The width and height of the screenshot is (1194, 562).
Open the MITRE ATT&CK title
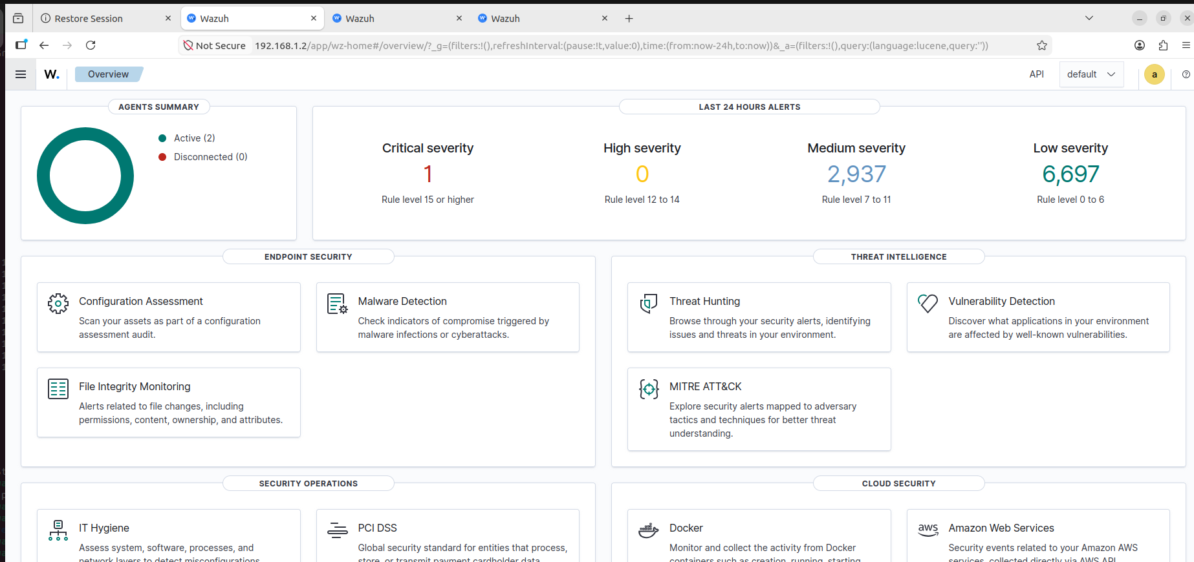705,387
